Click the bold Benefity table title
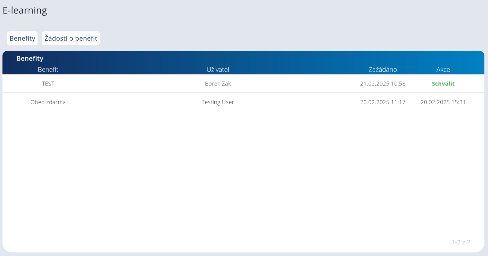 point(30,59)
